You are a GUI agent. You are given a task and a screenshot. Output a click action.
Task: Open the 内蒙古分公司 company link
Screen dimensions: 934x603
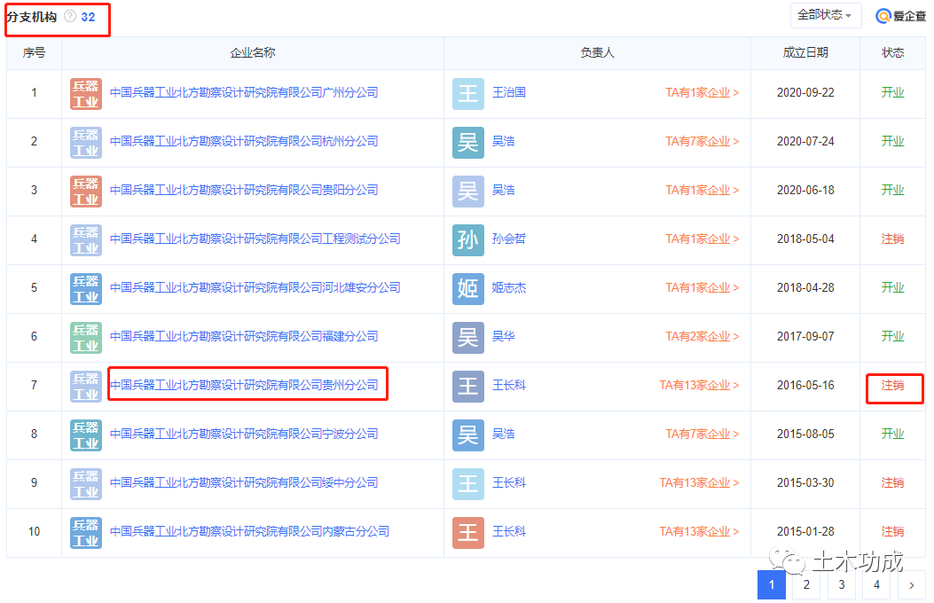[x=249, y=531]
